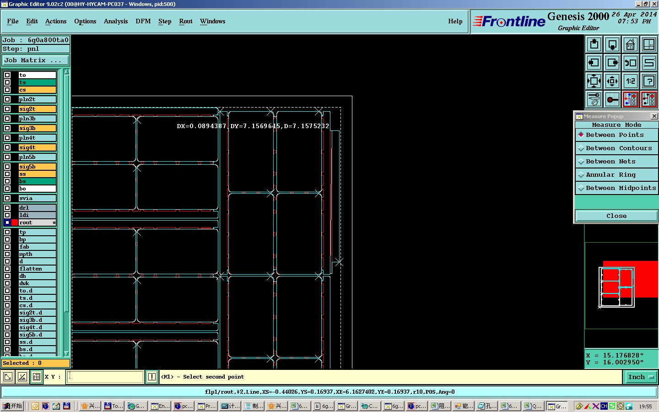Click the clock icon in taskbar quick launch
Screen dimensions: 659x412
pos(35,406)
